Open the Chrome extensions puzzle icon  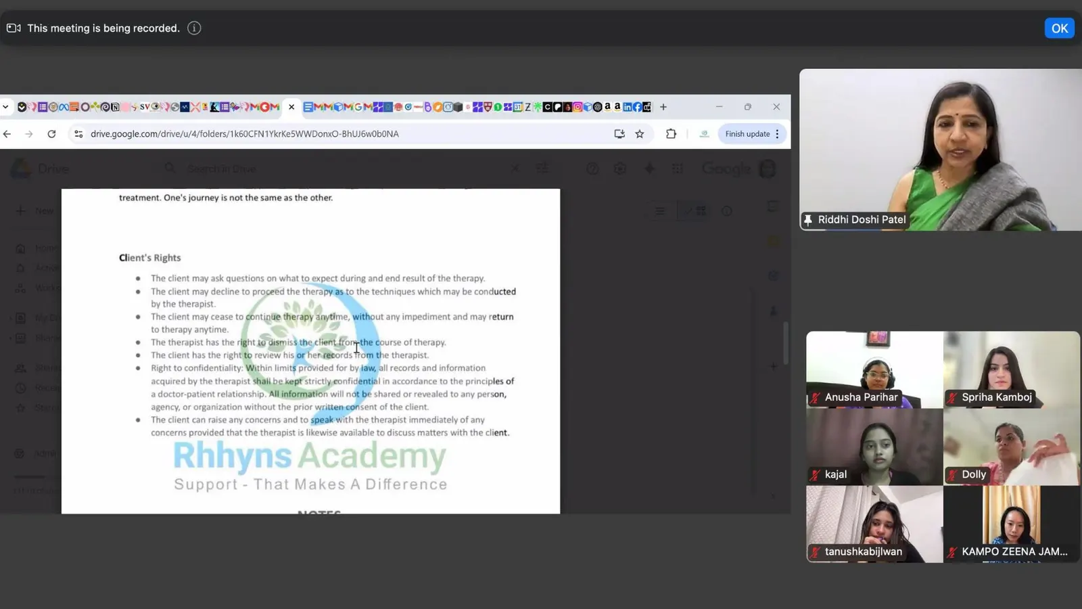coord(671,134)
